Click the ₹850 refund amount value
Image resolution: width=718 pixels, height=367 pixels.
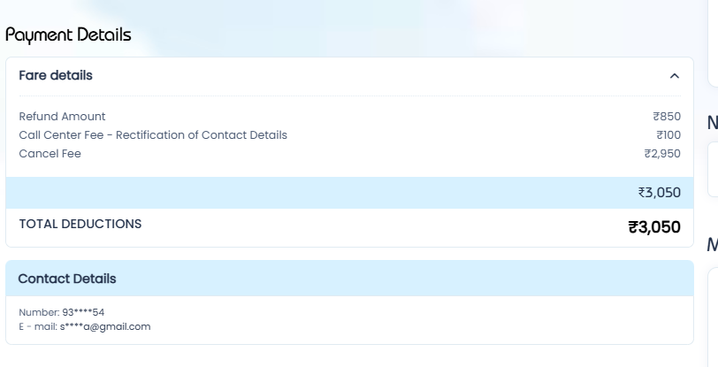point(667,117)
